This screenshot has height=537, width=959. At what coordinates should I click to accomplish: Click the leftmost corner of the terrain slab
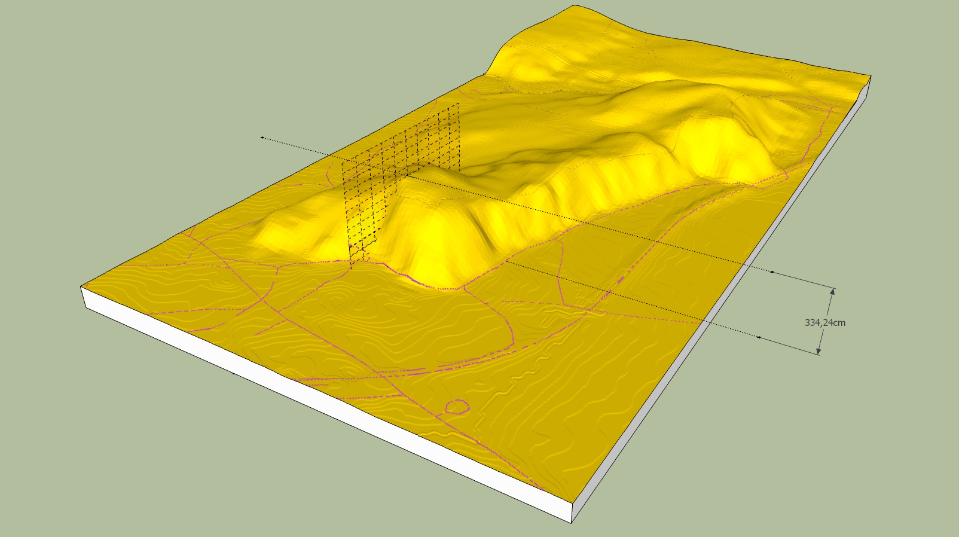pos(81,287)
